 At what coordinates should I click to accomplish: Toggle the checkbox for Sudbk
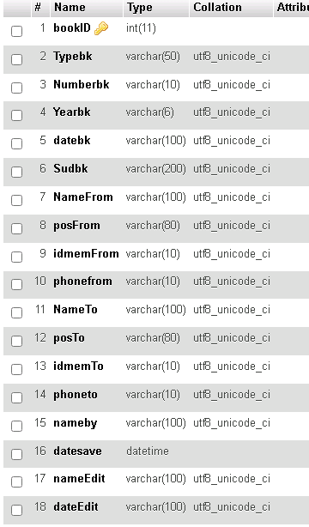(17, 172)
